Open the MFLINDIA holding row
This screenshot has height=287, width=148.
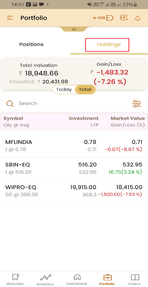[x=74, y=146]
